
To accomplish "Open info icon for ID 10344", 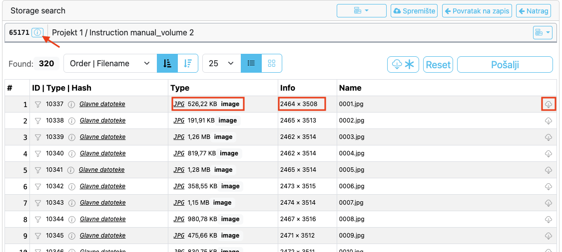I will (71, 220).
